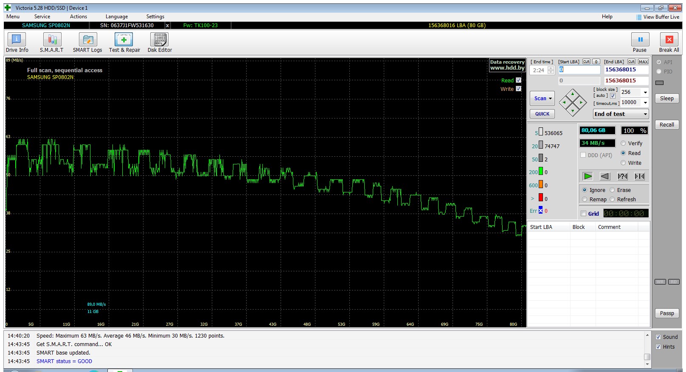Select the reverse scan direction arrow
Image resolution: width=686 pixels, height=372 pixels.
[605, 176]
